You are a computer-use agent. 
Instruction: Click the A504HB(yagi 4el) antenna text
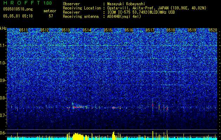click(124, 16)
